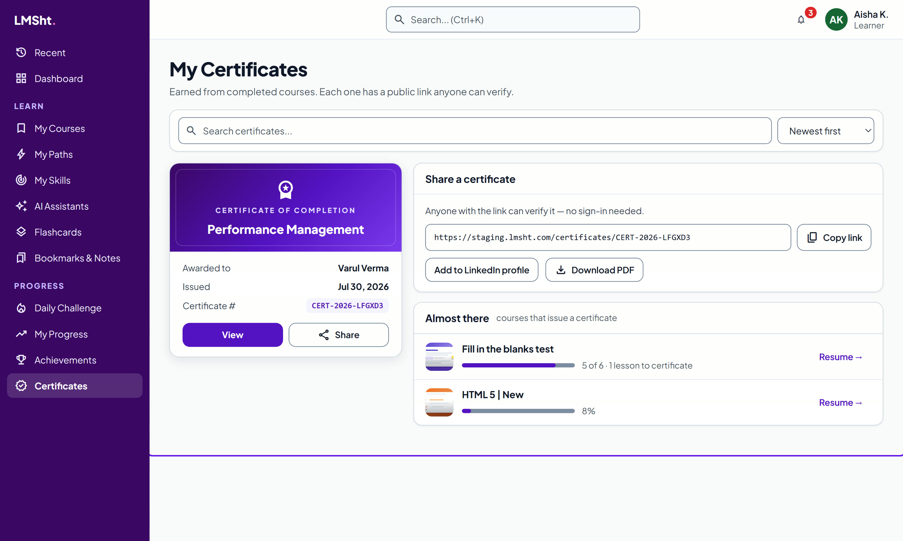Screen dimensions: 903x541
Task: Click the AI Assistants sparkle icon
Action: point(21,206)
